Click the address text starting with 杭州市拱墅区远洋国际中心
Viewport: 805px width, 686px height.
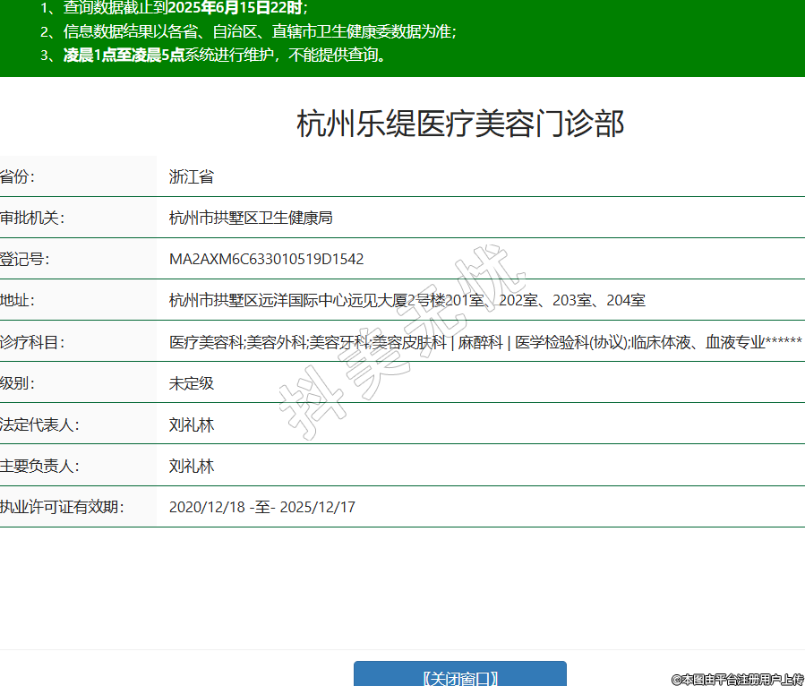407,301
